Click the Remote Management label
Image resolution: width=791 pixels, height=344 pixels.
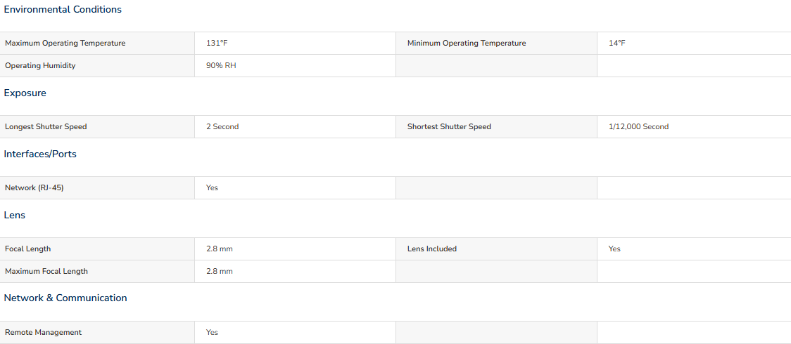click(x=44, y=333)
